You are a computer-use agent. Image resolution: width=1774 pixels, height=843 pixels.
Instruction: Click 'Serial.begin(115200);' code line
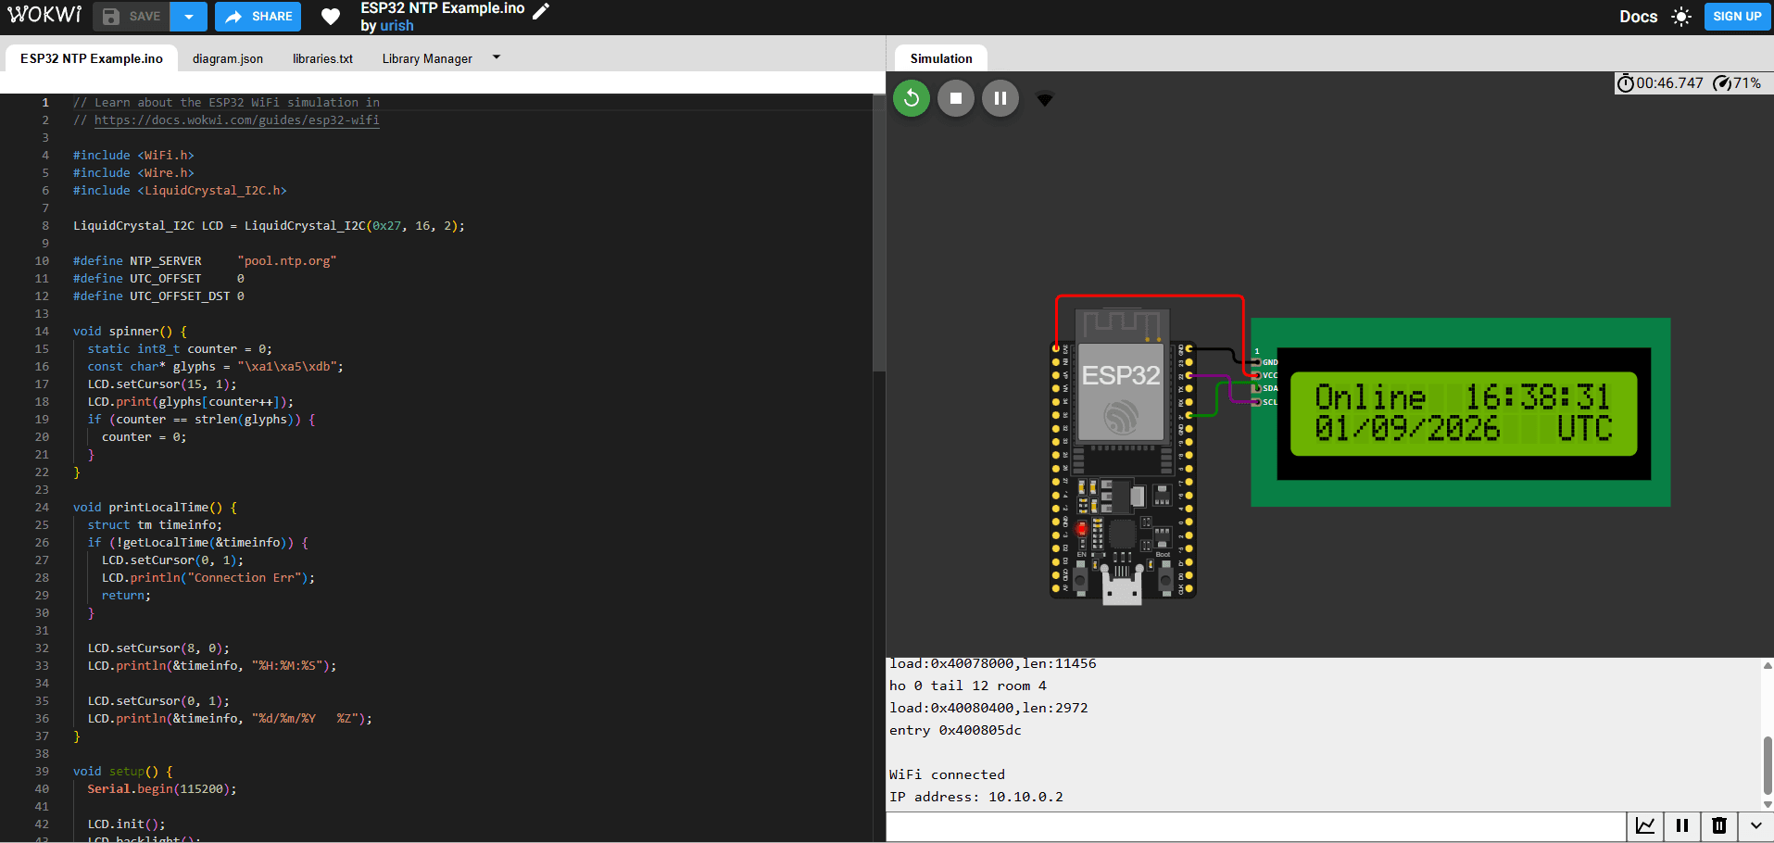pos(162,789)
